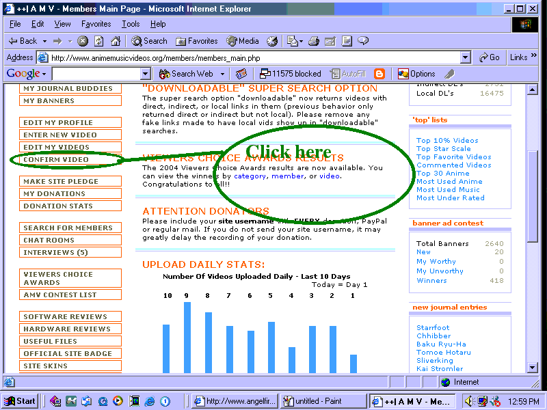Open Google toolbar Options

point(416,74)
